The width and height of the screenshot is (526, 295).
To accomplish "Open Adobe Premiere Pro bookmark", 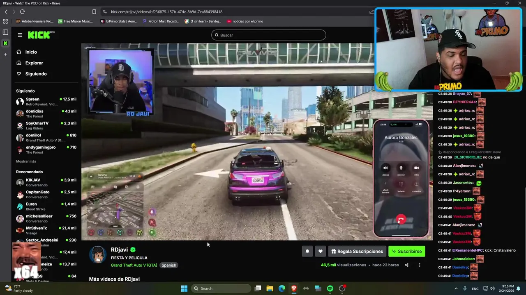I will (35, 21).
